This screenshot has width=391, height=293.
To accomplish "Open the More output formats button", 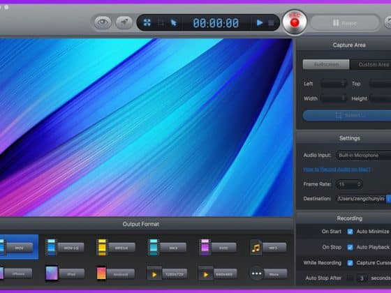I will pyautogui.click(x=275, y=274).
